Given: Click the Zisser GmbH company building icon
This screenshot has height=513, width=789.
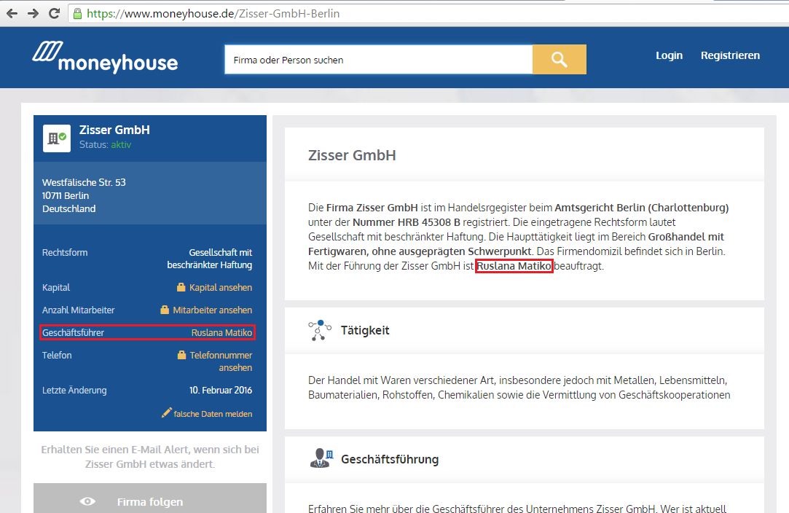Looking at the screenshot, I should [55, 137].
